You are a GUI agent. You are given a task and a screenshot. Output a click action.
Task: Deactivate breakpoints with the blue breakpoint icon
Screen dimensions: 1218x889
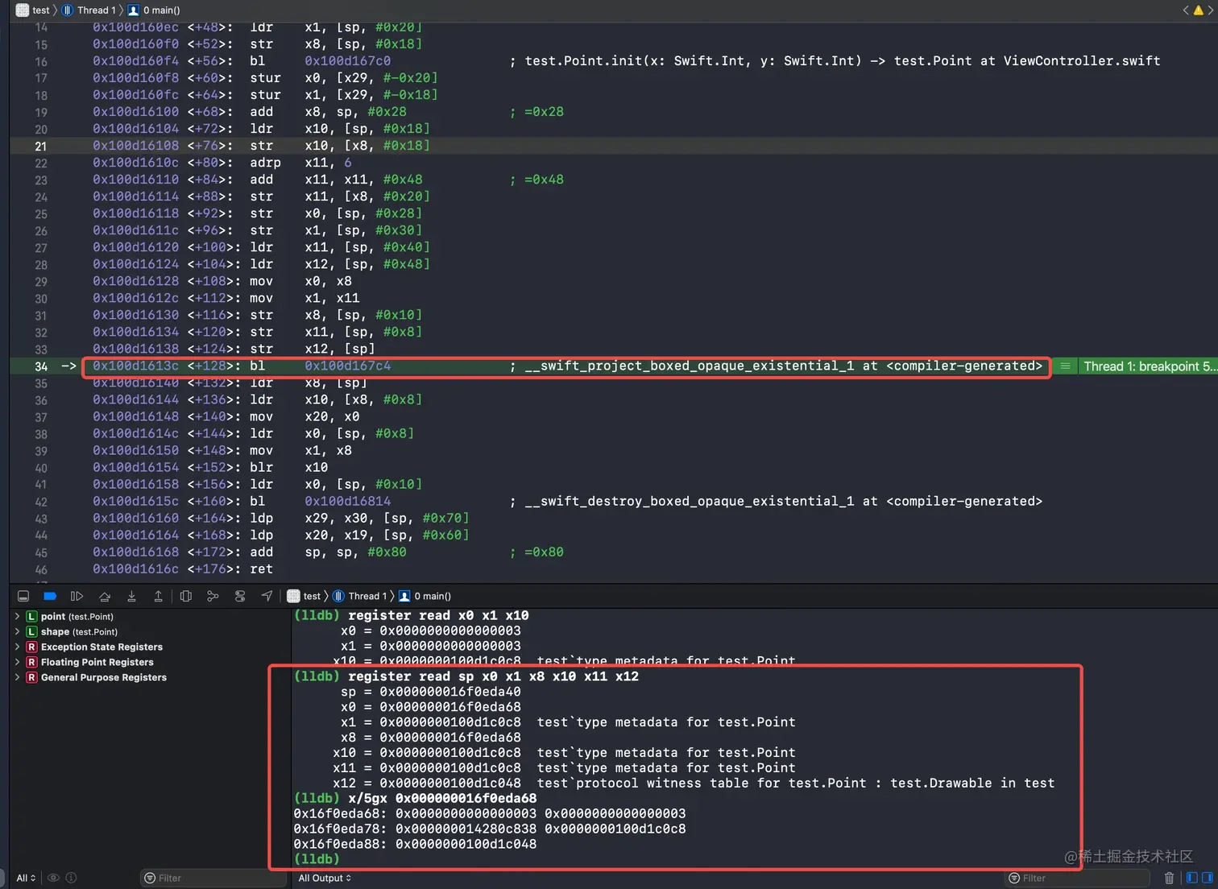[x=50, y=596]
